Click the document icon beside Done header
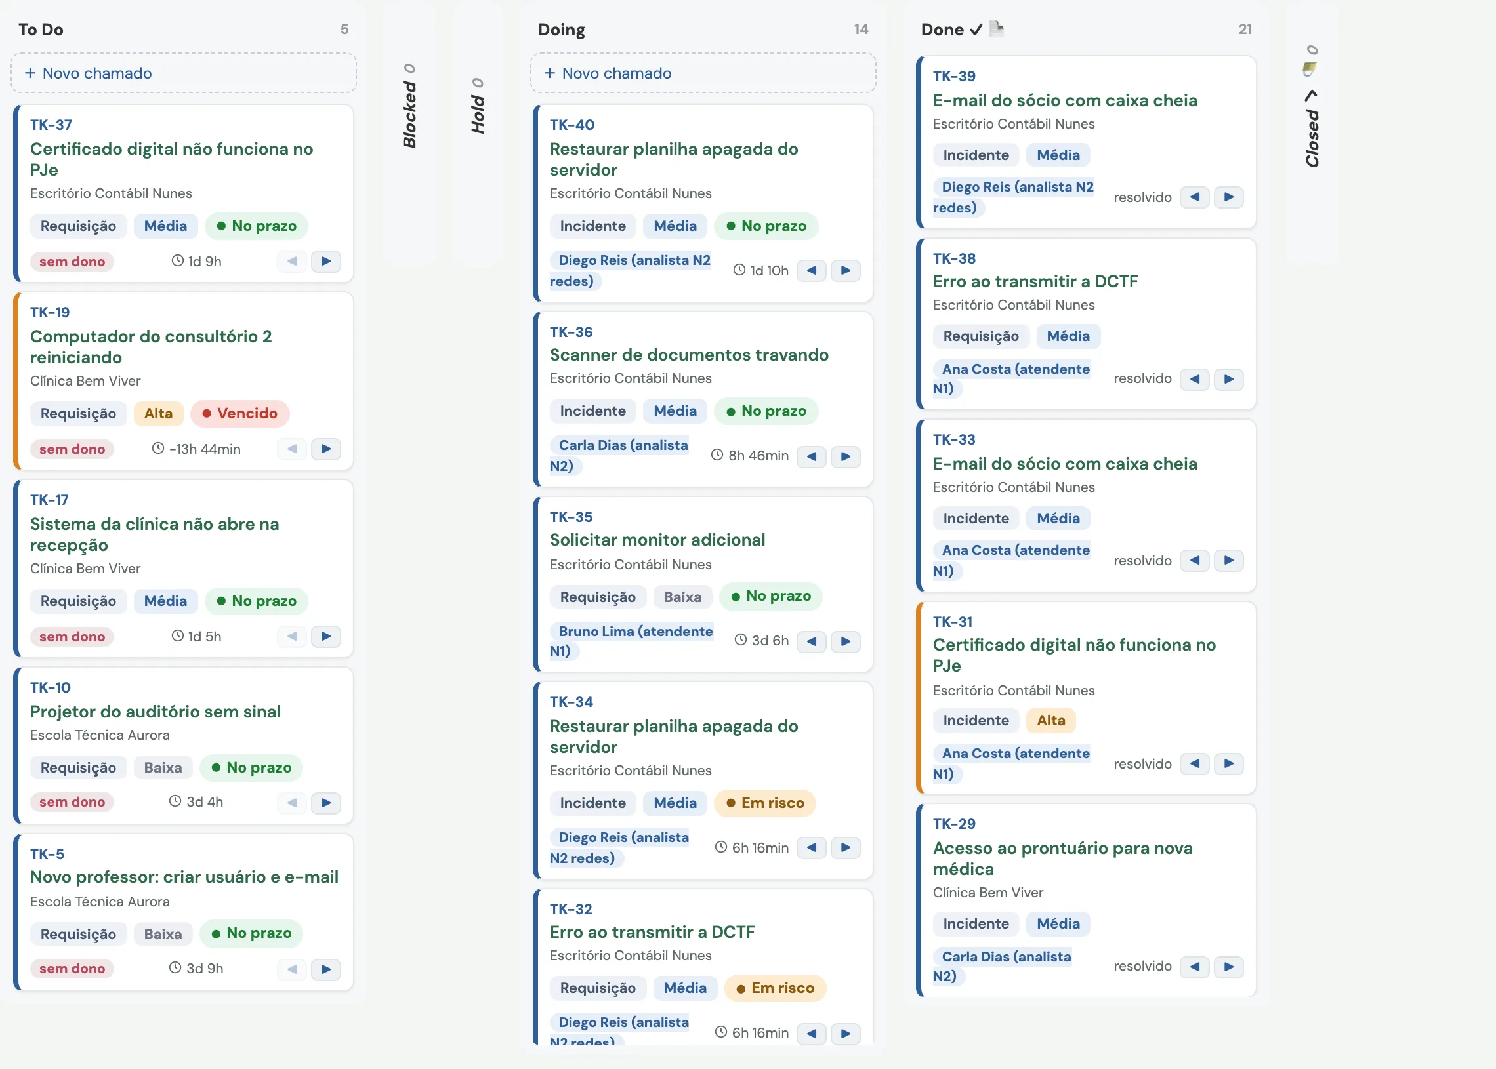The image size is (1496, 1069). click(997, 28)
